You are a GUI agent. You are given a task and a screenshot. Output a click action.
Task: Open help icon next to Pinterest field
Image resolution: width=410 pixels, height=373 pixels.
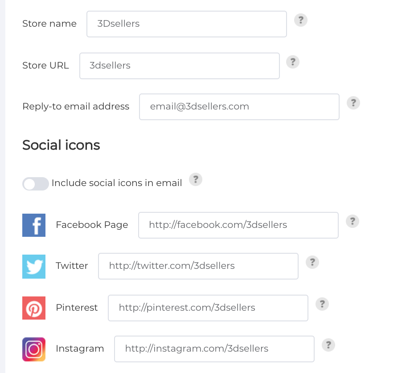click(322, 304)
